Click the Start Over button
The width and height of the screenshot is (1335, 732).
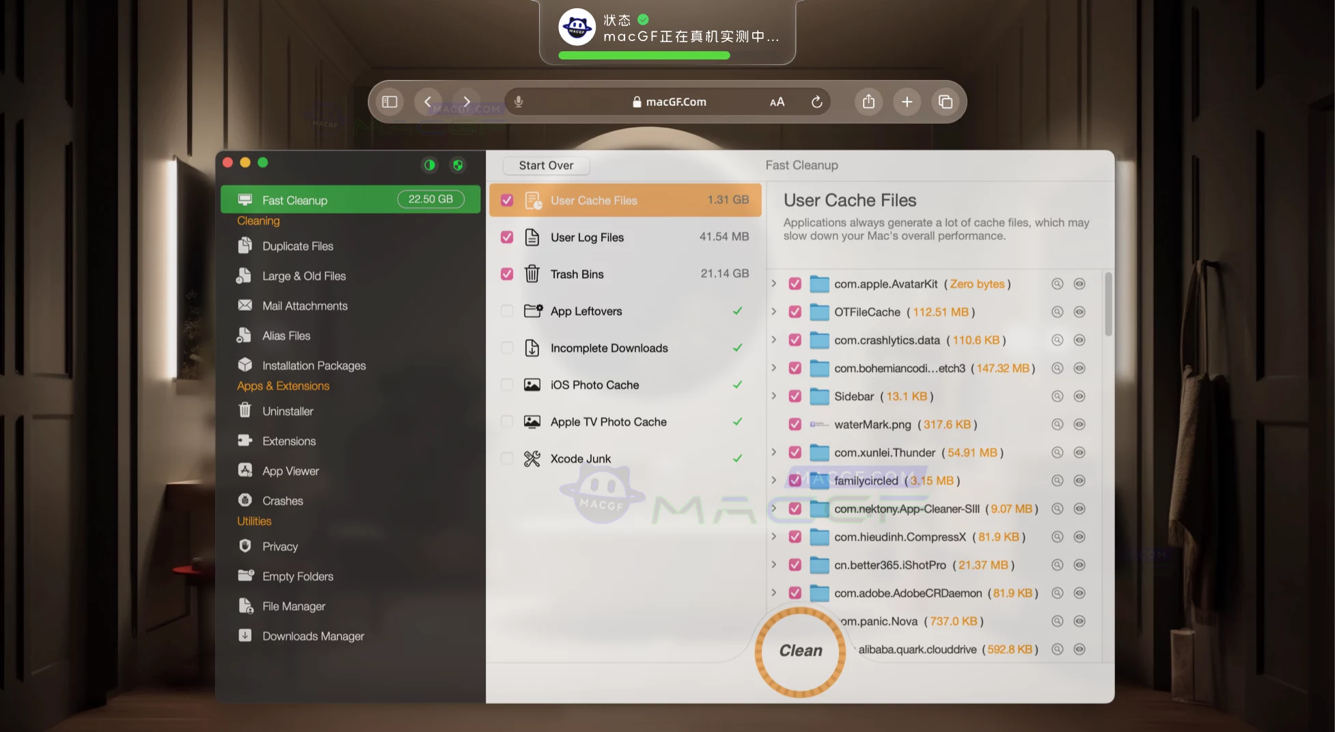click(545, 165)
